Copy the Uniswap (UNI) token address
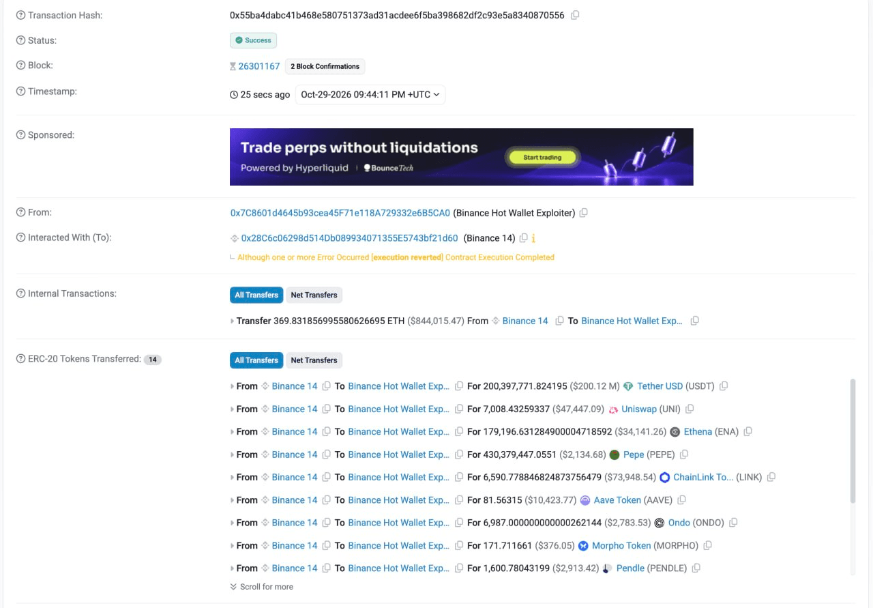The image size is (873, 608). [x=690, y=409]
